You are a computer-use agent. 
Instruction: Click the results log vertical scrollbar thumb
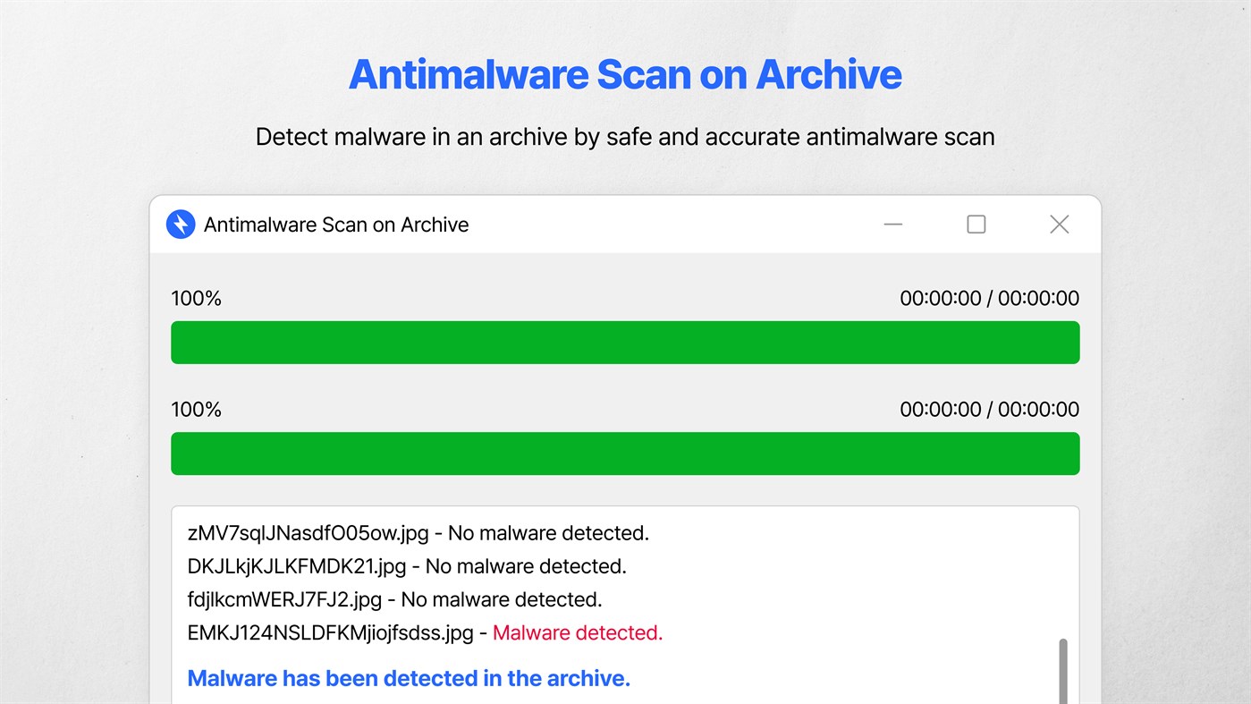click(x=1062, y=671)
